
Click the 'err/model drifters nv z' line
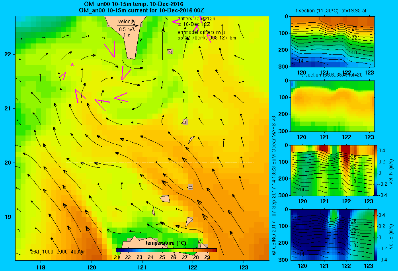click(201, 32)
